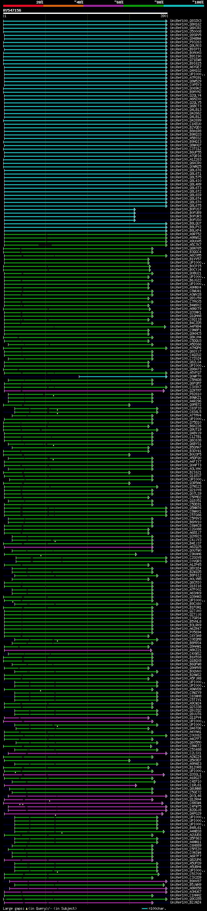Select hit label UniRef100_Q7NS23
Viewport: 207px width, 911px height.
coord(186,486)
